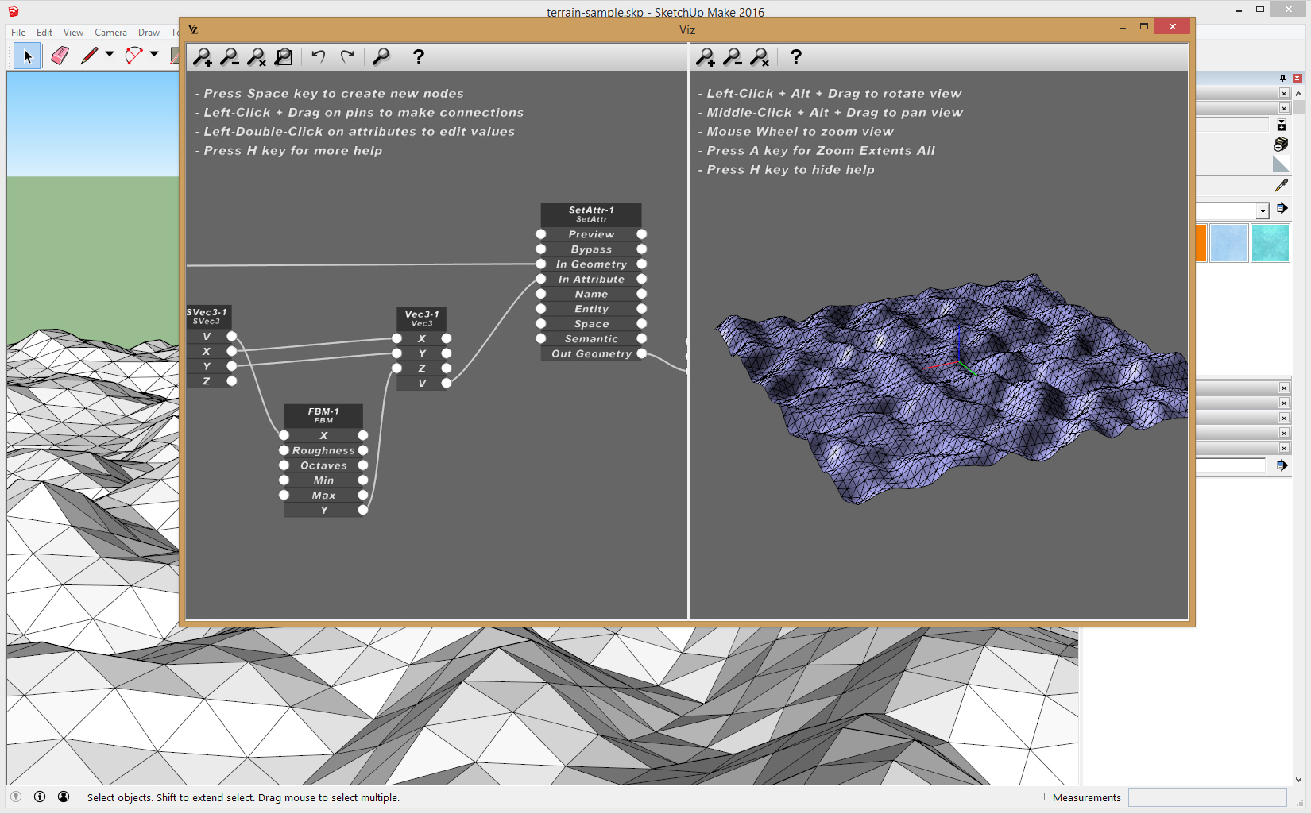Click the V output pin of Vec3-1
Screen dimensions: 1311x814
coord(447,383)
